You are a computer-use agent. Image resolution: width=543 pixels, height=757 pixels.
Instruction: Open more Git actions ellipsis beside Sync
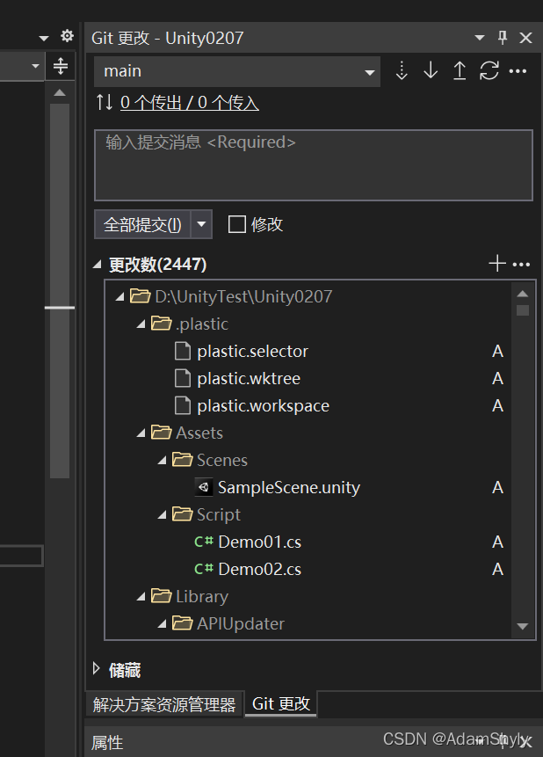518,71
